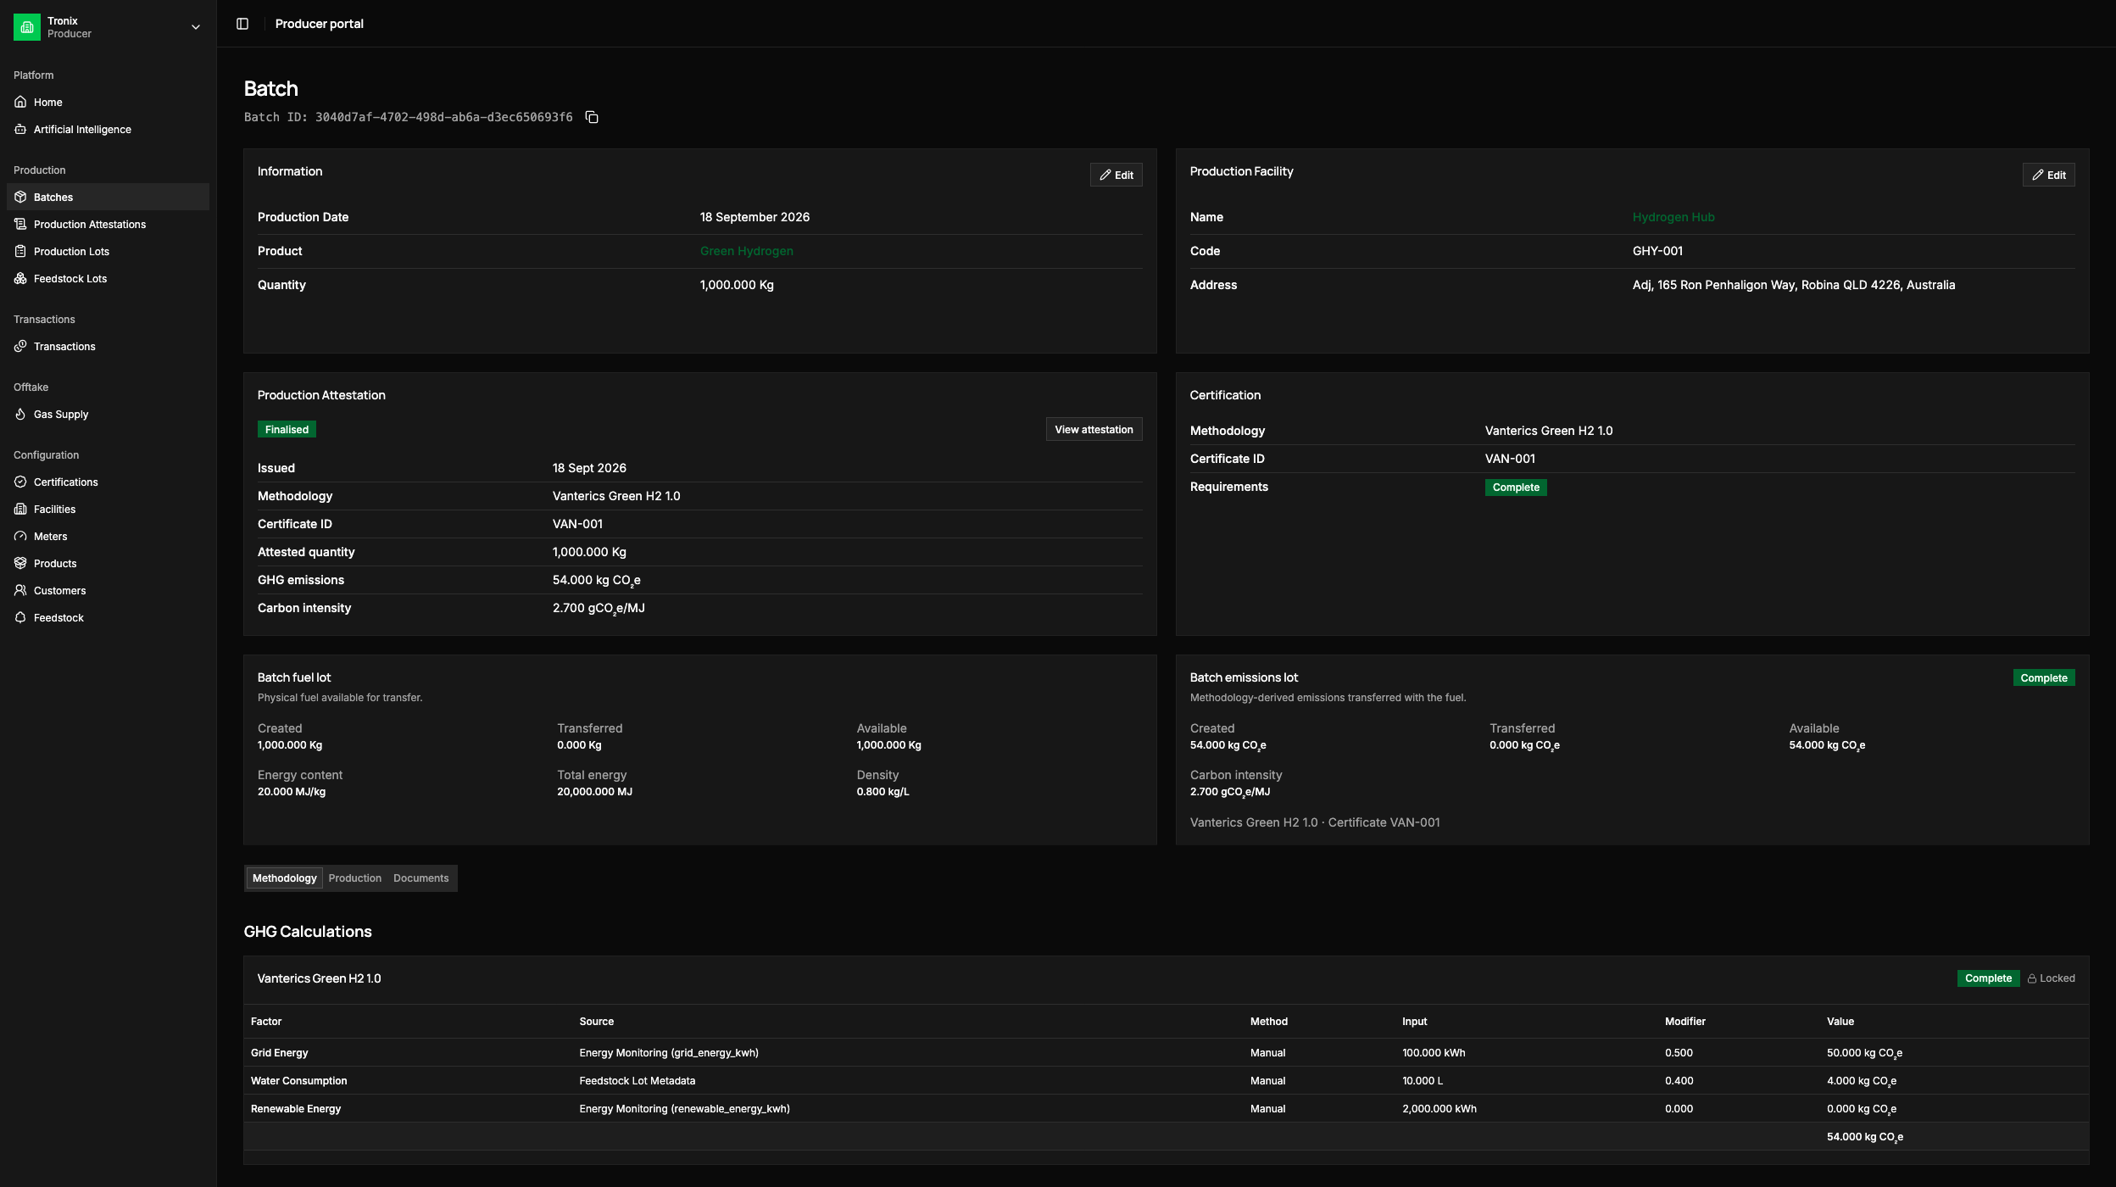Screen dimensions: 2116x1187
Task: Click the Requirements Complete badge
Action: [1516, 488]
